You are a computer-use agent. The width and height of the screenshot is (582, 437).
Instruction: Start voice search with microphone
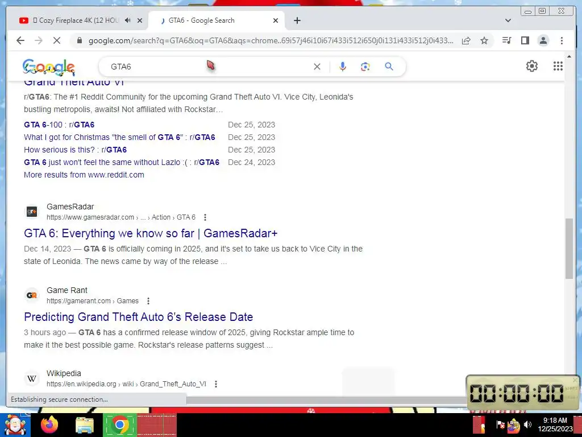(343, 67)
